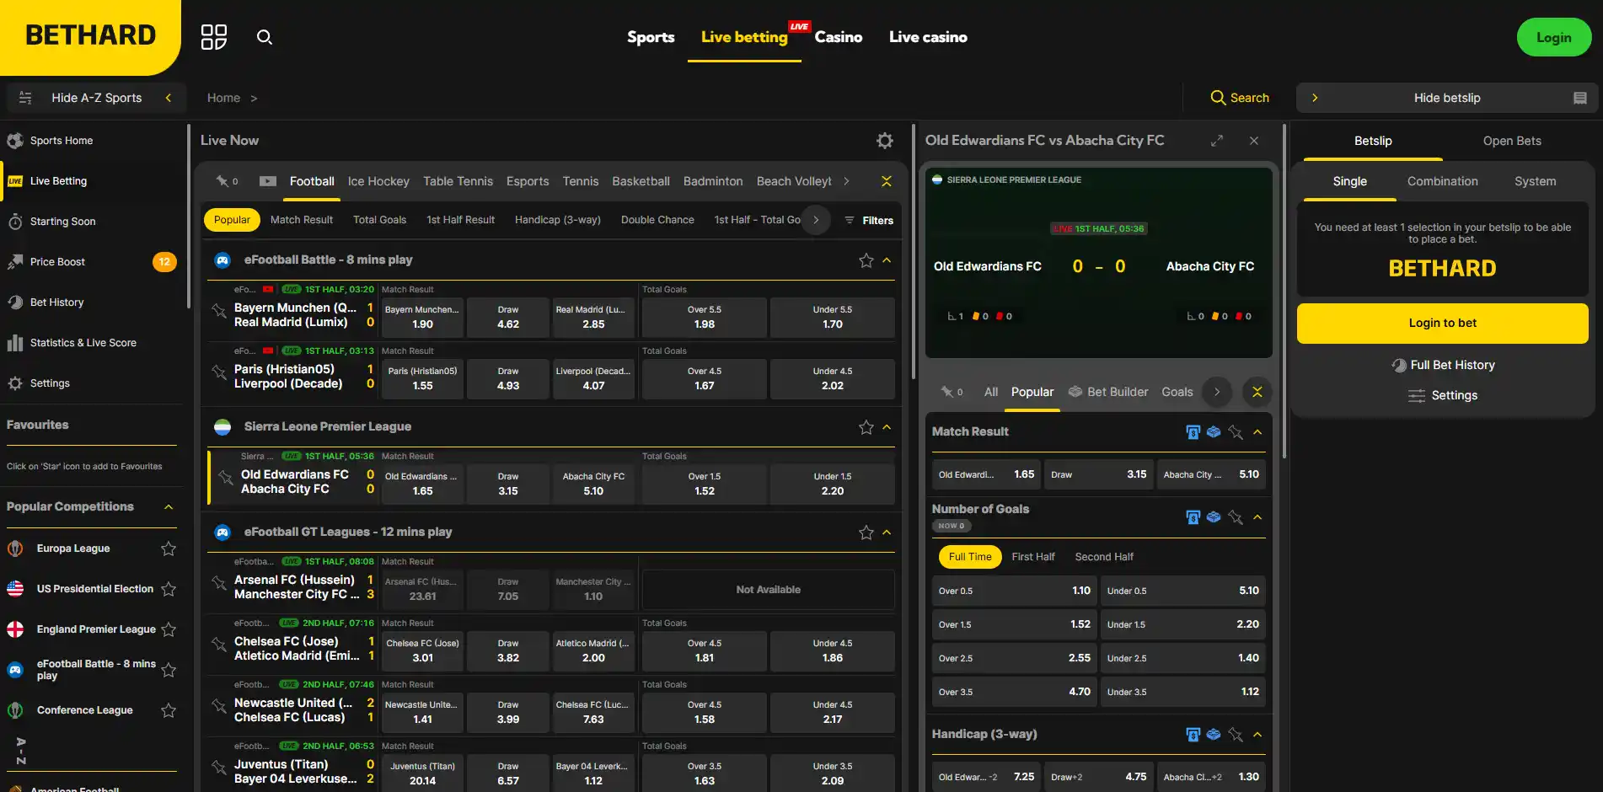This screenshot has height=792, width=1603.
Task: Click the magnifier search icon in header
Action: coord(265,37)
